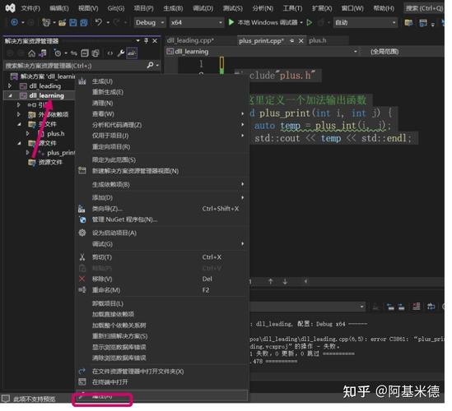This screenshot has width=452, height=411.
Task: Click the save all files icon
Action: (84, 22)
